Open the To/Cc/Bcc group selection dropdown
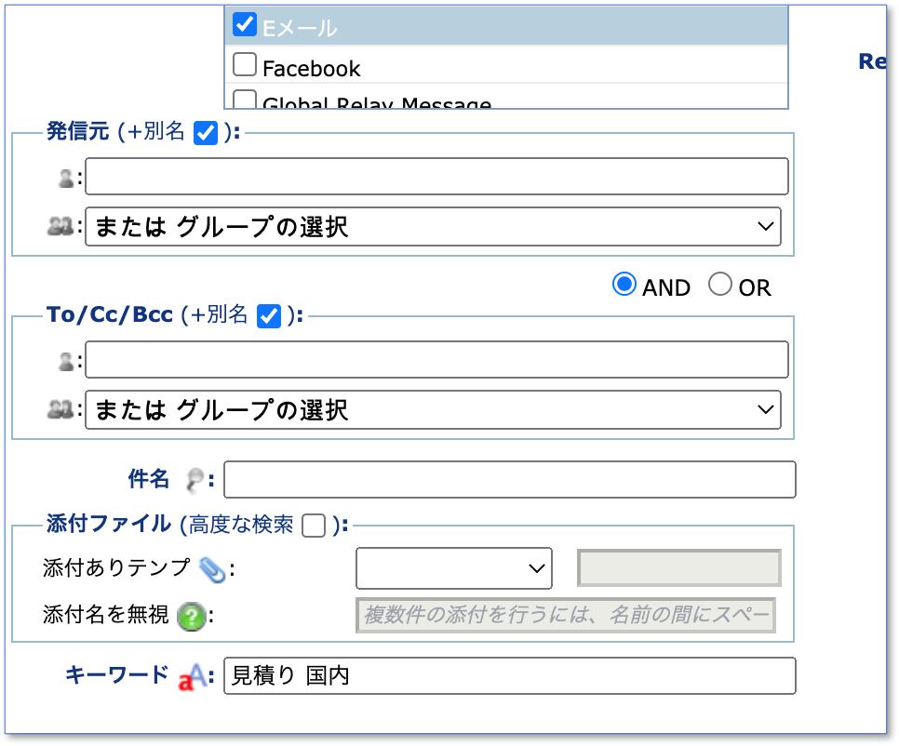This screenshot has height=746, width=899. point(433,410)
